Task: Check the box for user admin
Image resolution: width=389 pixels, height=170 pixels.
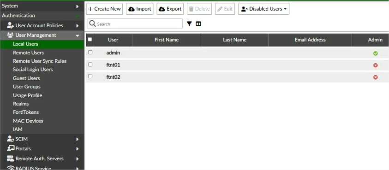Action: (90, 52)
